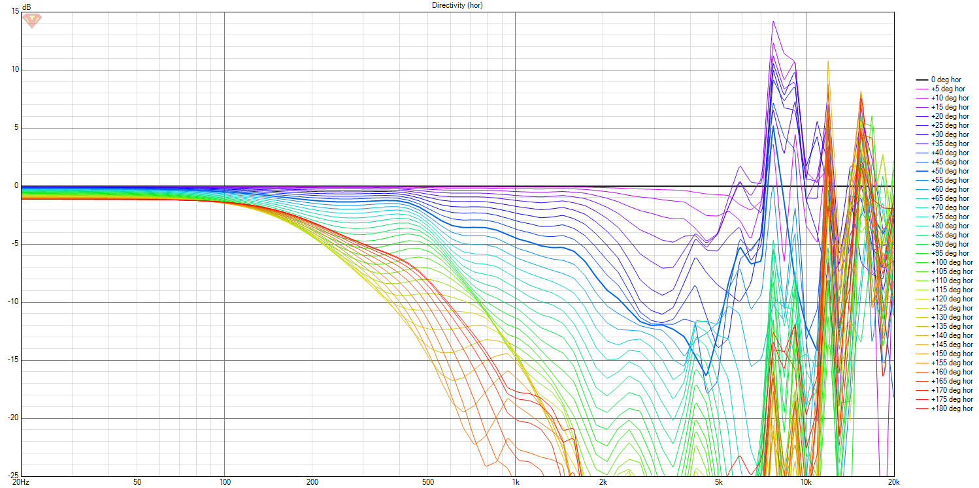The width and height of the screenshot is (979, 488).
Task: Click the -25 dB axis label
Action: 12,476
